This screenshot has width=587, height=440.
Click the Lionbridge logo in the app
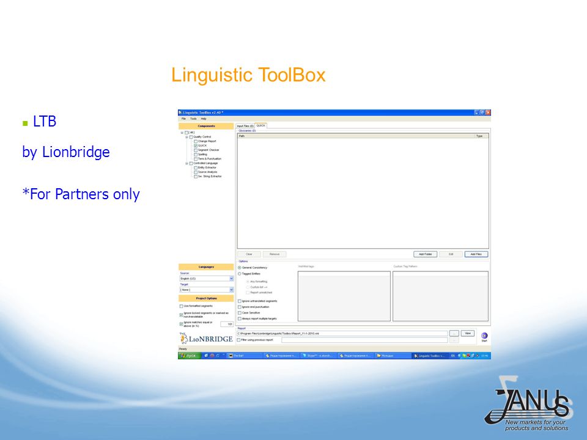[x=206, y=339]
